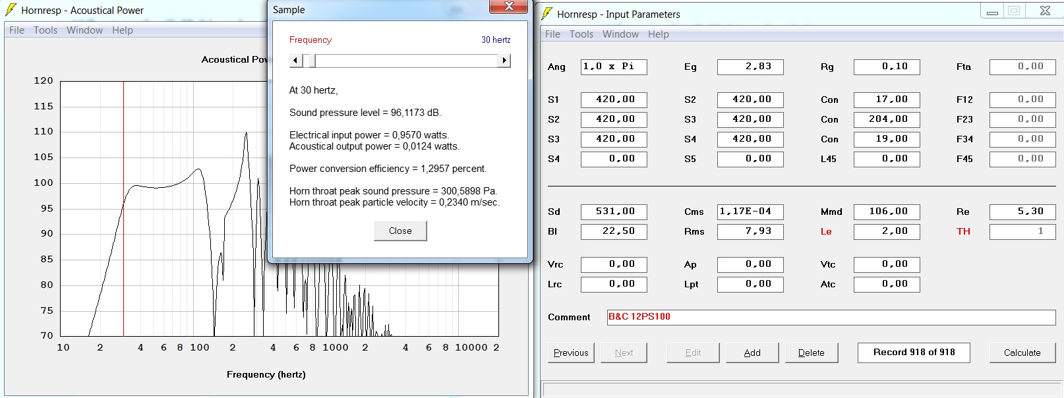Click the red TH label
The height and width of the screenshot is (398, 1064).
pyautogui.click(x=963, y=231)
